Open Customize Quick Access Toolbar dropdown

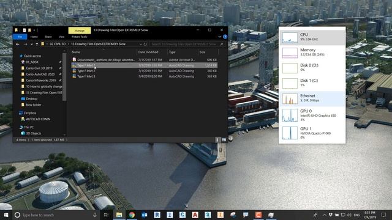point(34,31)
